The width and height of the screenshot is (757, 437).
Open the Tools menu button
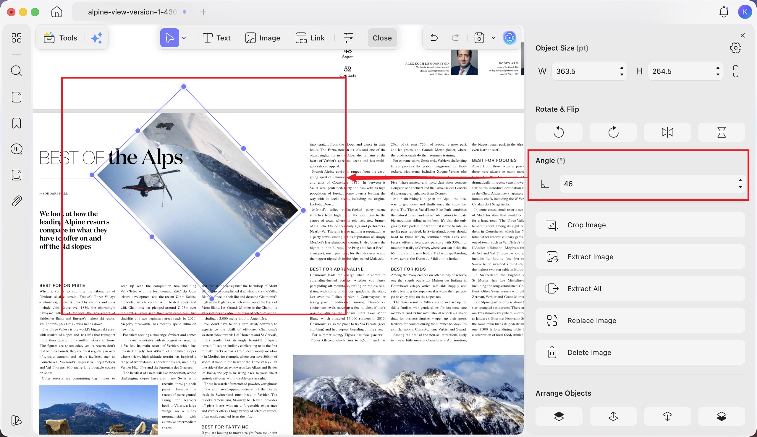[x=61, y=38]
